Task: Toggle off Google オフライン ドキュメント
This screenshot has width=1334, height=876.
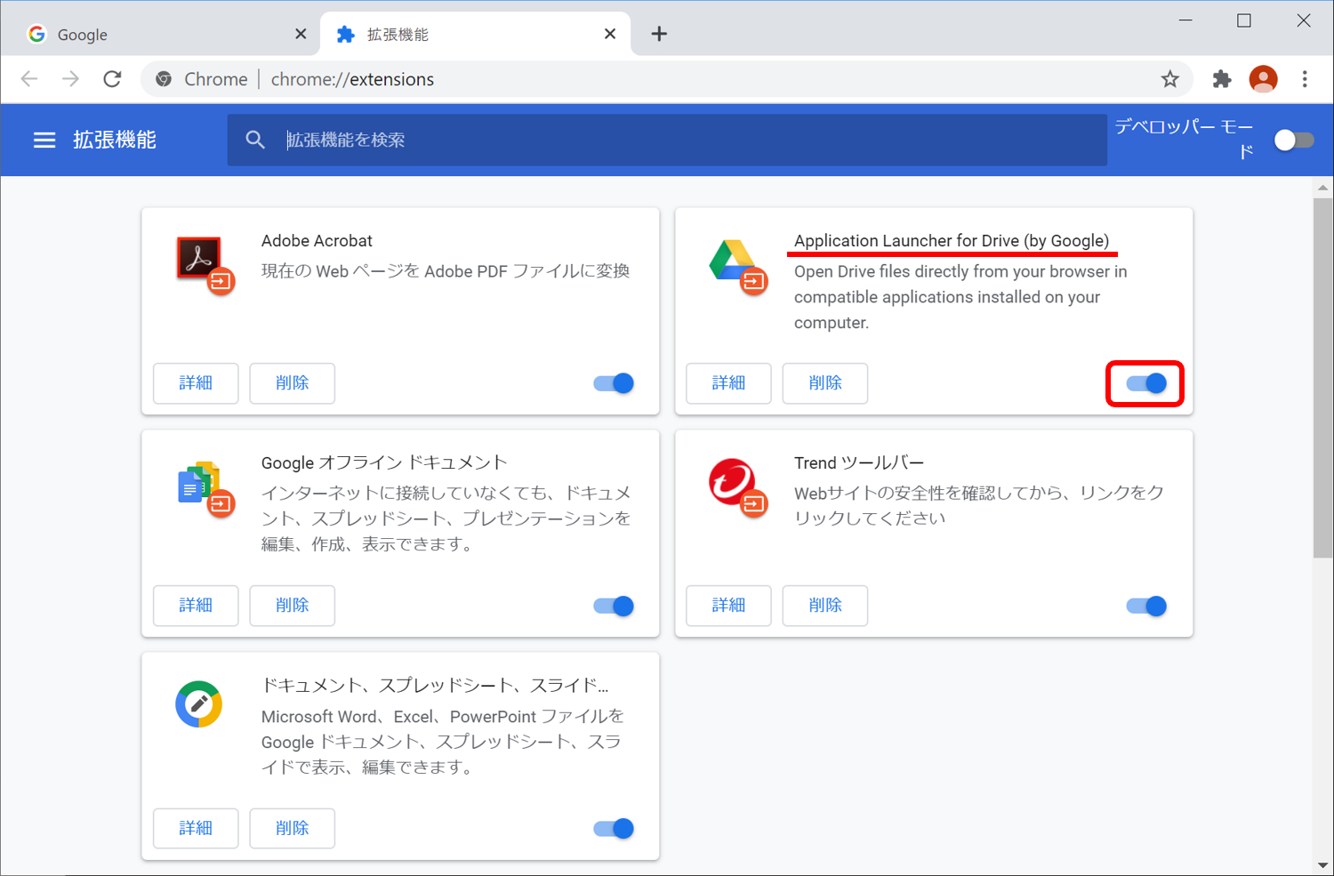Action: point(614,606)
